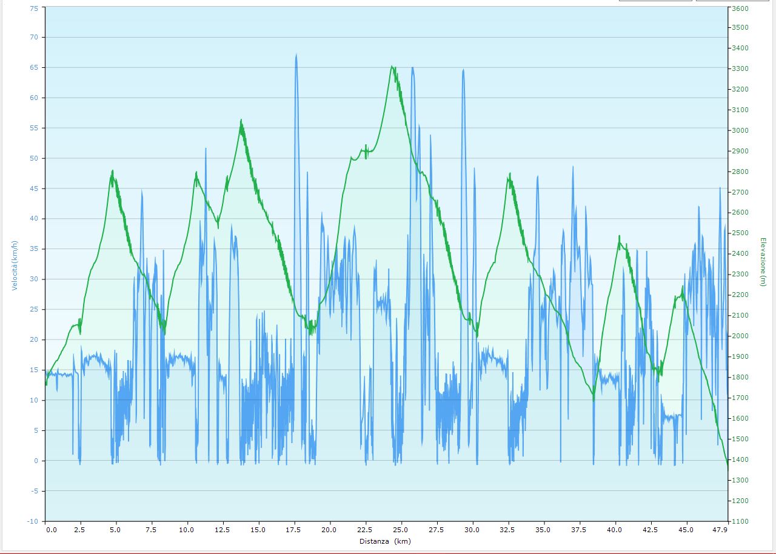Click the Distanza (km) axis label
The image size is (776, 554).
click(384, 541)
